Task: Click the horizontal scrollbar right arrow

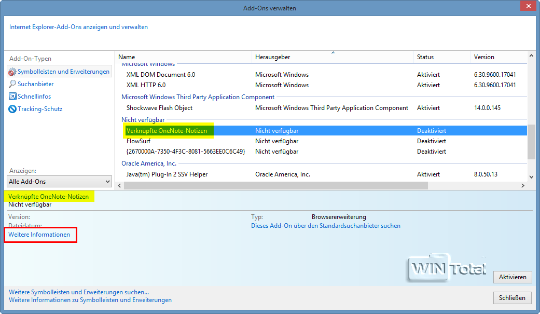Action: coord(522,186)
